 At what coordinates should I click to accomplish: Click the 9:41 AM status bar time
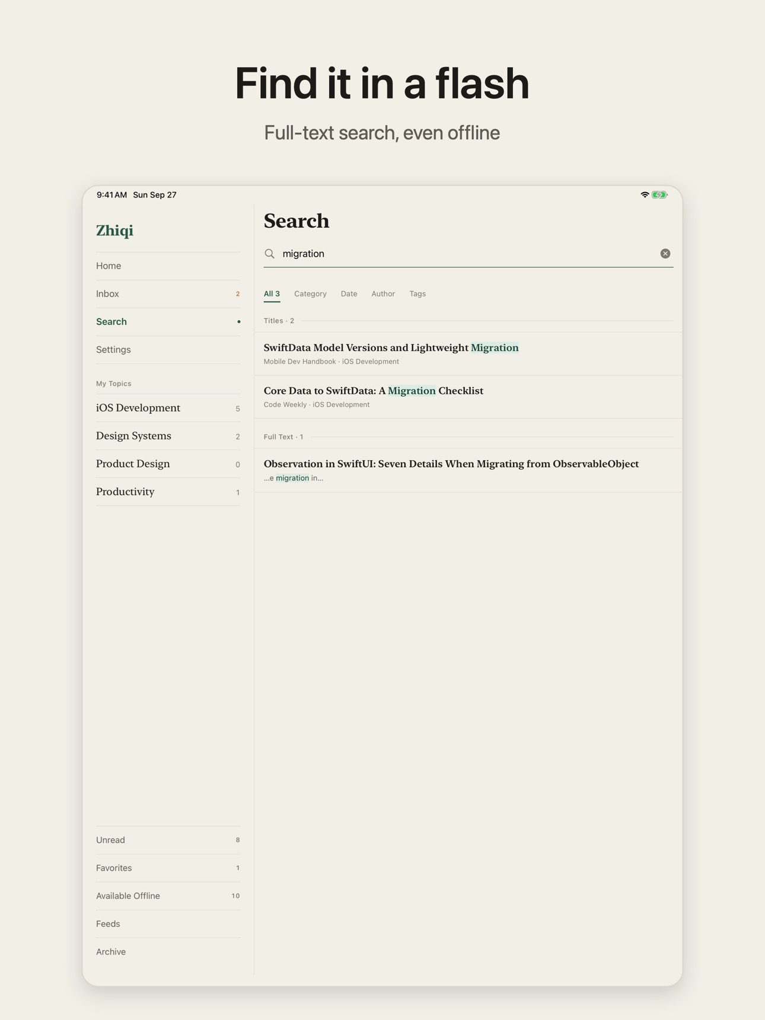[x=111, y=195]
